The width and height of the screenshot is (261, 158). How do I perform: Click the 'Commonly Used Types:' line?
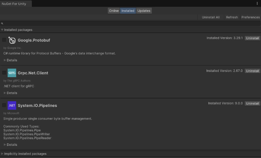21,126
